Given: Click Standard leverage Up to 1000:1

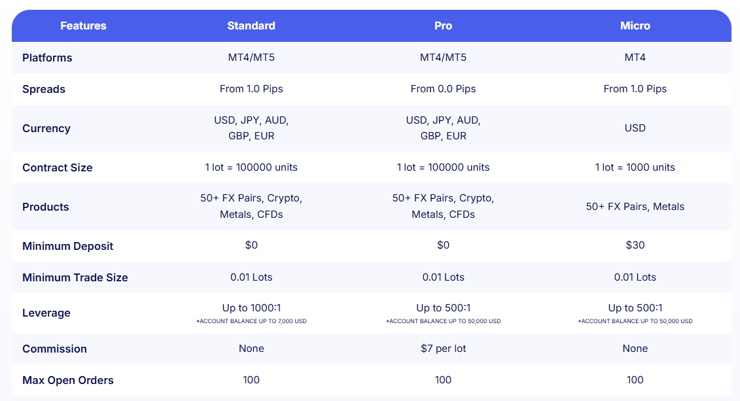Looking at the screenshot, I should [x=251, y=308].
